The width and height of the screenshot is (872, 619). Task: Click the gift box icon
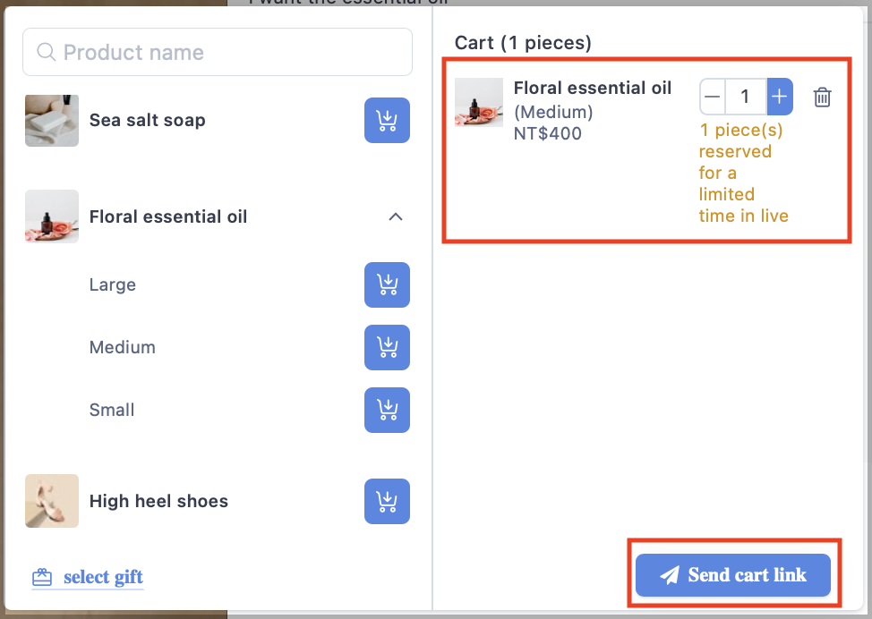point(42,577)
